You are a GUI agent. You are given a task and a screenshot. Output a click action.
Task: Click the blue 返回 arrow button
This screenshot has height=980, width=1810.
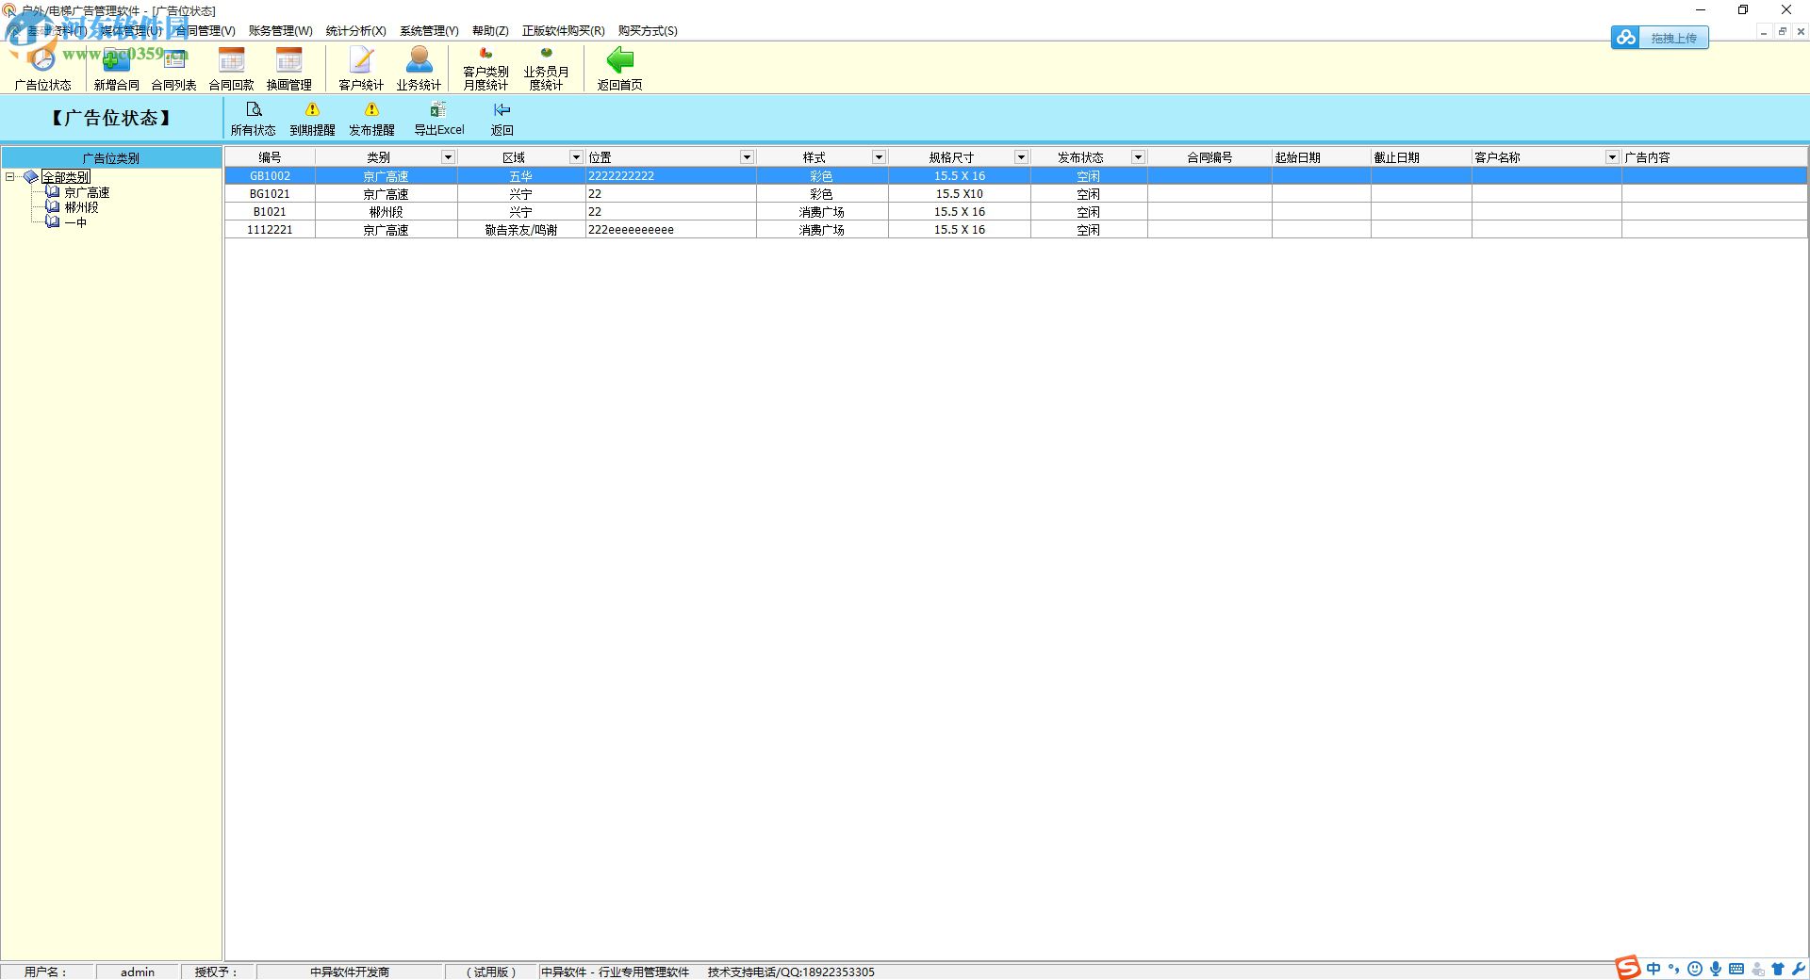pyautogui.click(x=502, y=119)
